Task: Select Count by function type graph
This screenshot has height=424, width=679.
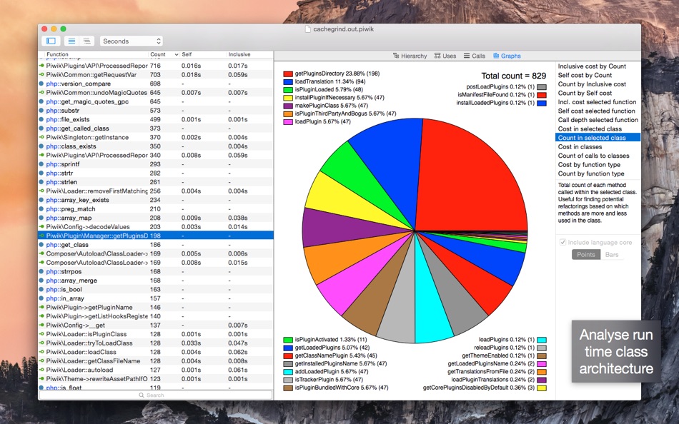Action: tap(598, 173)
